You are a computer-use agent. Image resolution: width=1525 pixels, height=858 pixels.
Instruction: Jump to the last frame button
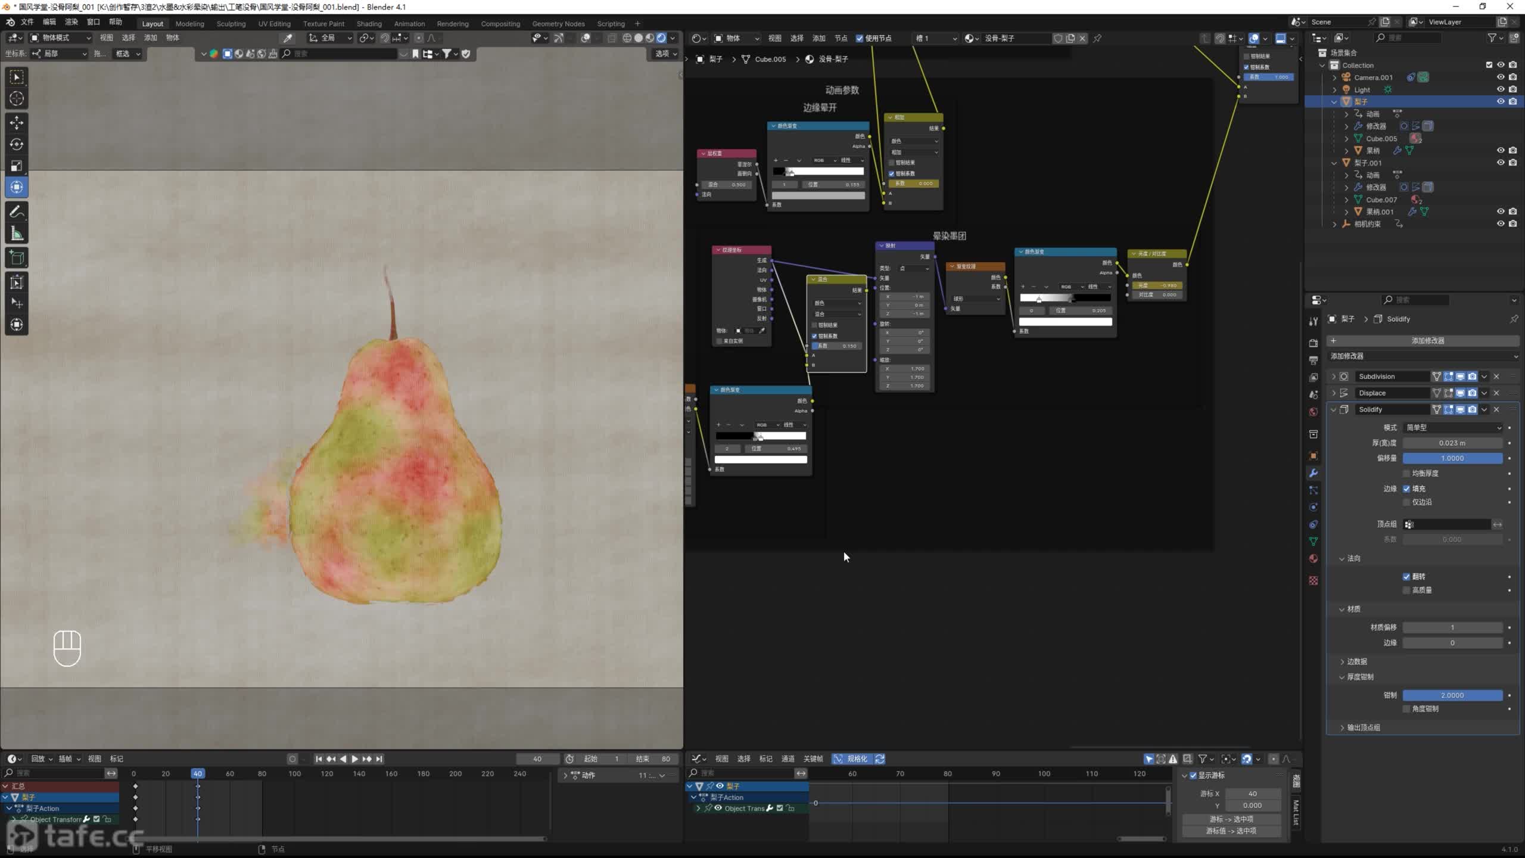click(379, 758)
